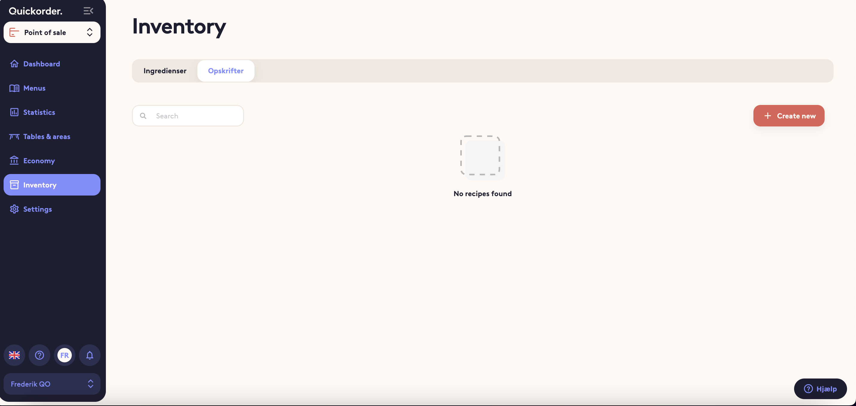
Task: Open notifications via the bell icon
Action: [90, 355]
